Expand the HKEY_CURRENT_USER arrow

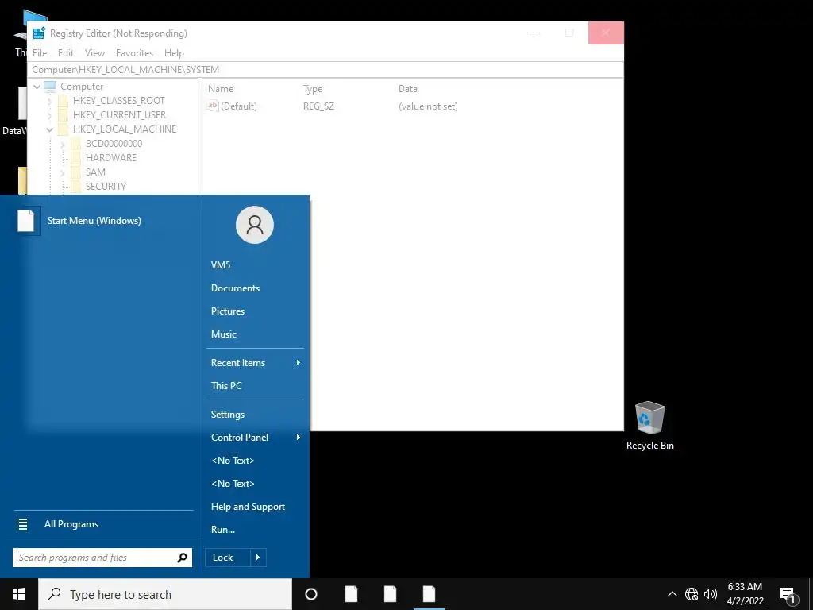pyautogui.click(x=50, y=115)
